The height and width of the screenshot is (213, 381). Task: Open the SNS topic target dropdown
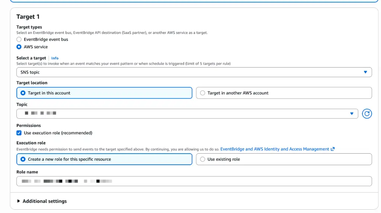pyautogui.click(x=194, y=72)
